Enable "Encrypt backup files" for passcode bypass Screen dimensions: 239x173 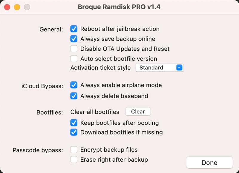74,150
